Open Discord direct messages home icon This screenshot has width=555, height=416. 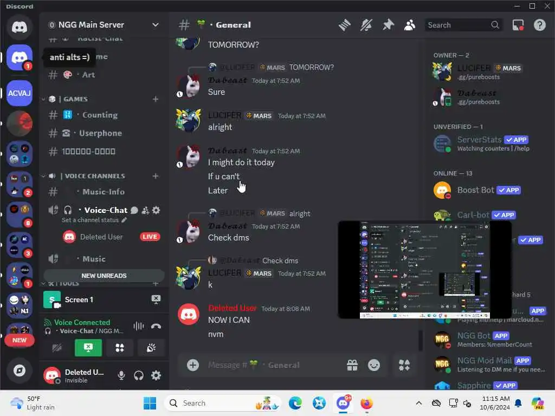click(x=20, y=27)
